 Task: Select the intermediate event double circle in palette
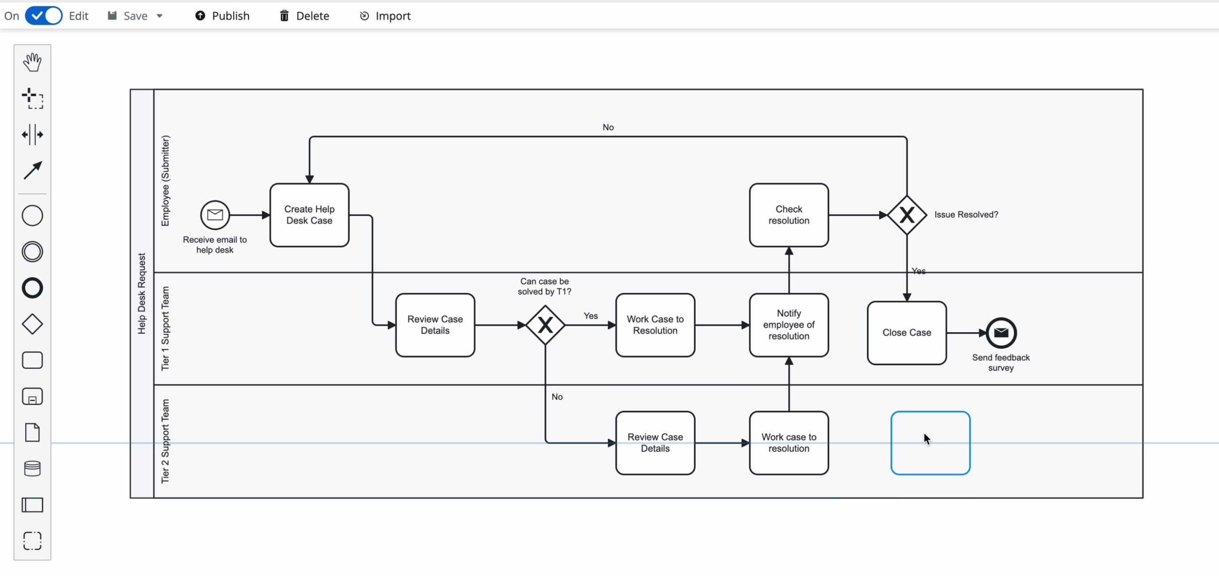32,252
